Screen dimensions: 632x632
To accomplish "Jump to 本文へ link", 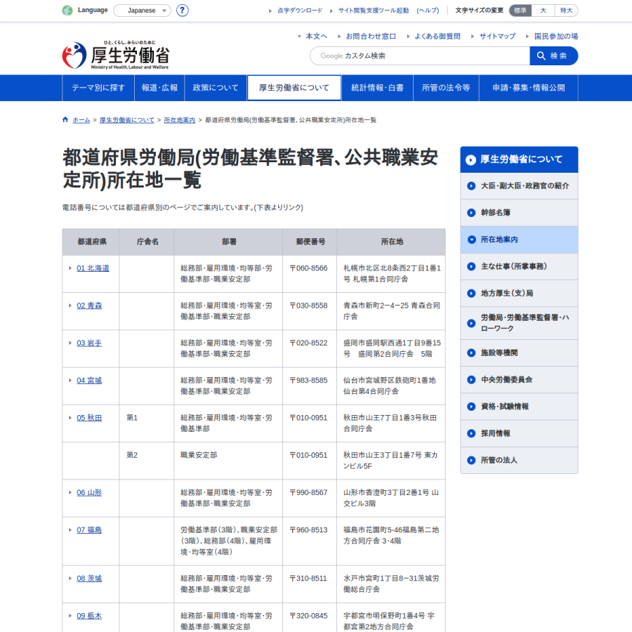I will pos(317,37).
